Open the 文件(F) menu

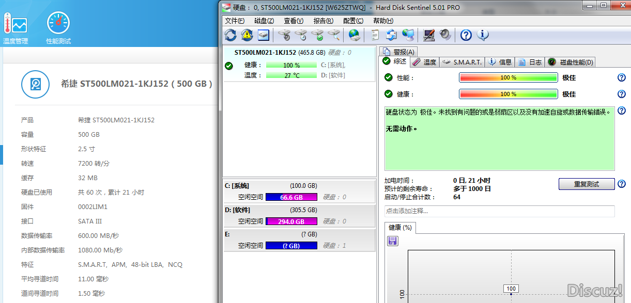point(235,21)
